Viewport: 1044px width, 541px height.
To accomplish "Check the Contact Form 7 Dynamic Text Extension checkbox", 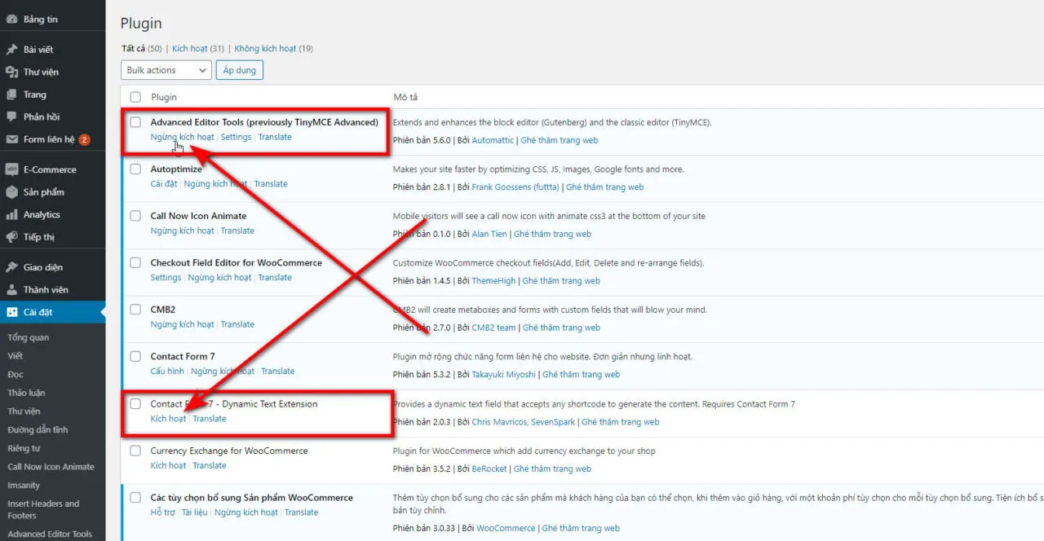I will [x=135, y=403].
